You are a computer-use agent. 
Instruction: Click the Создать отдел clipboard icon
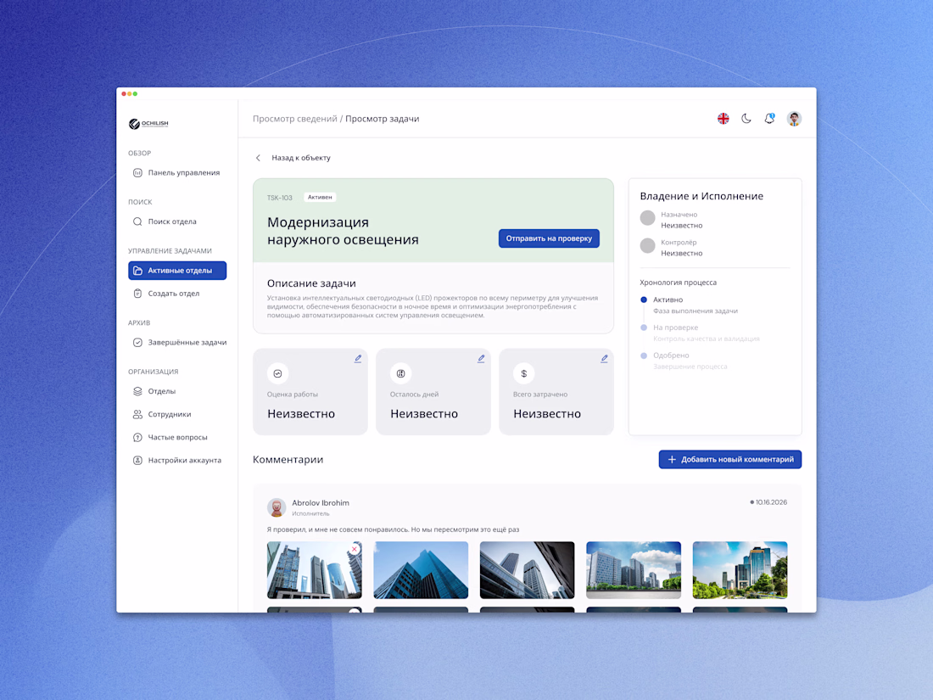click(x=137, y=294)
